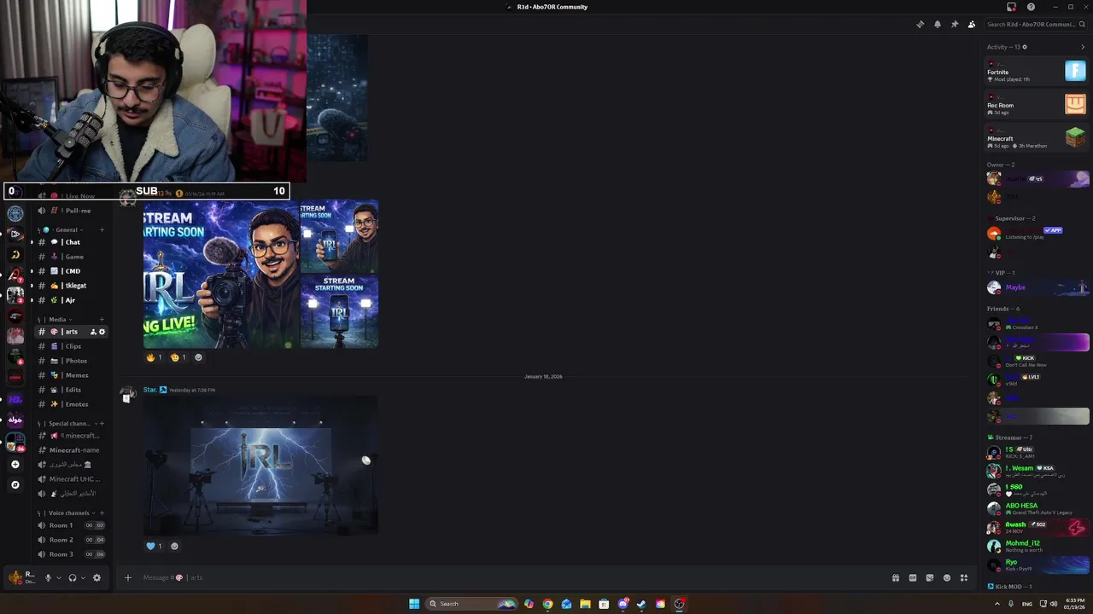
Task: Collapse the General category
Action: click(x=60, y=229)
